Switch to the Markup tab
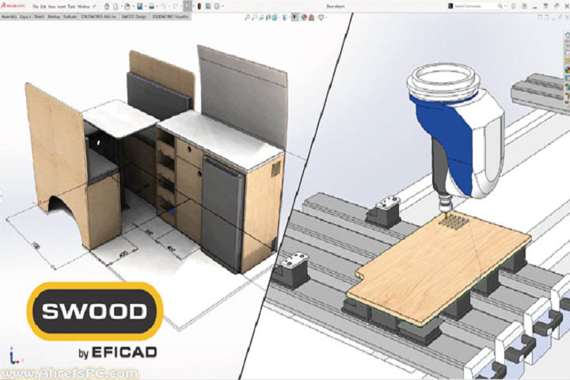Image resolution: width=570 pixels, height=380 pixels. click(54, 17)
